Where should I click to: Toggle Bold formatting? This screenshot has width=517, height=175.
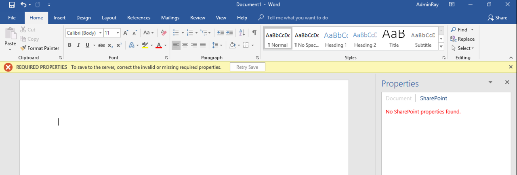pos(69,45)
